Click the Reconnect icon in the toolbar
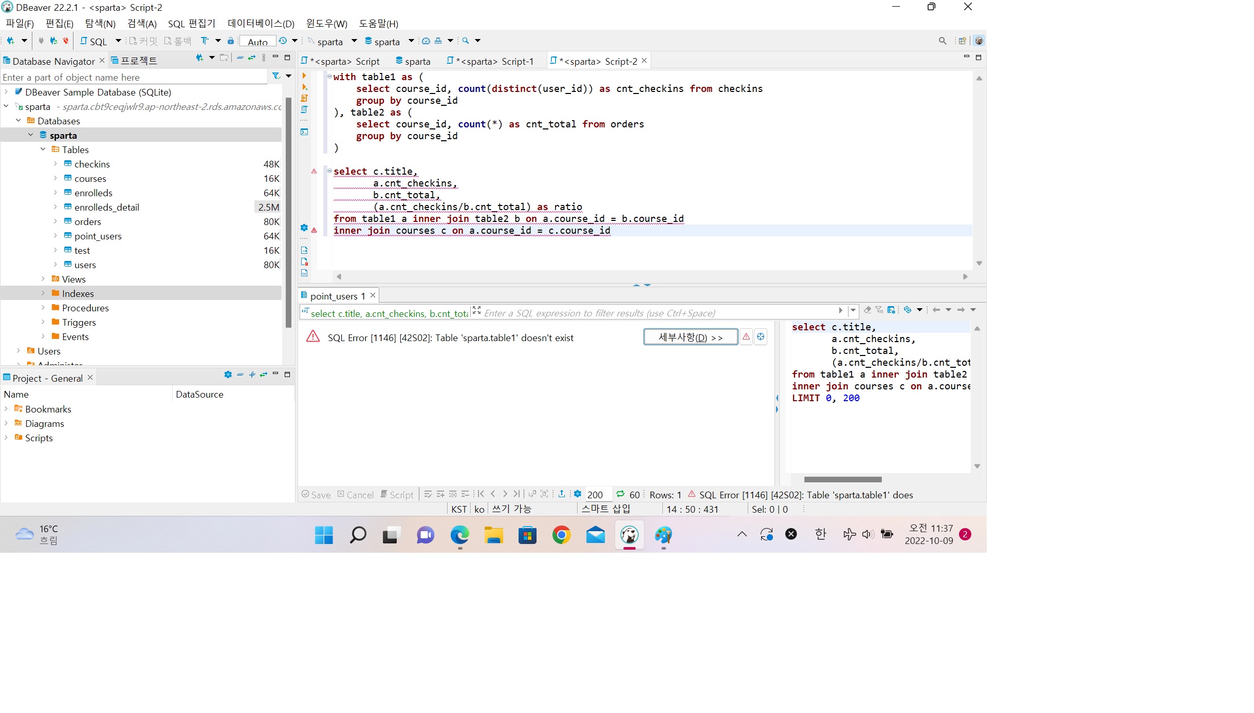This screenshot has width=1254, height=713. pyautogui.click(x=53, y=41)
